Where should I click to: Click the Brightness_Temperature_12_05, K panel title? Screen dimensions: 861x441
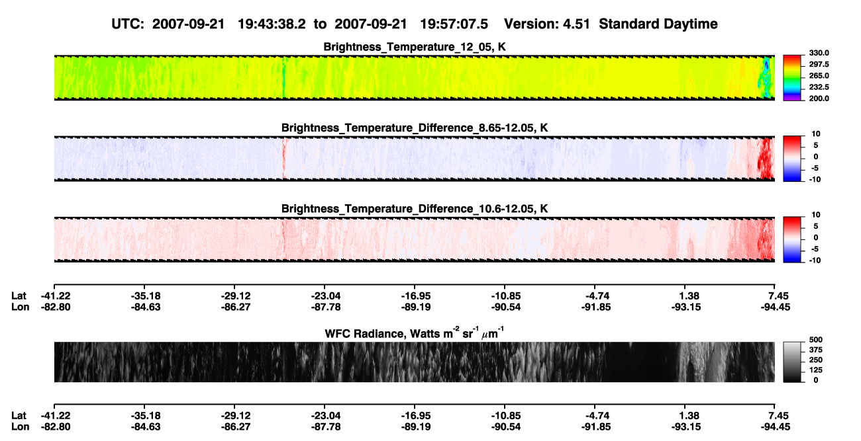click(x=415, y=47)
